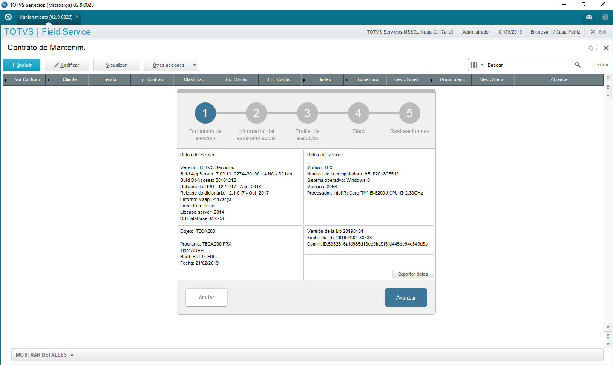
Task: Click the Desc. Atenc. column header
Action: click(493, 79)
